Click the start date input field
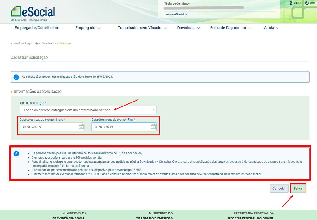Screen dimensions: 317x220 pos(48,127)
